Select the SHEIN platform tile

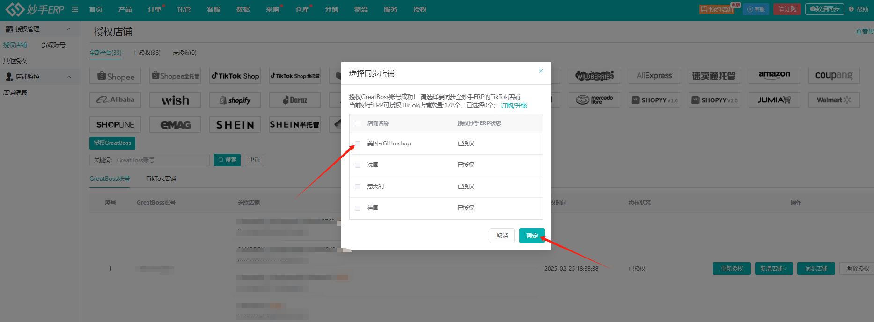[235, 125]
